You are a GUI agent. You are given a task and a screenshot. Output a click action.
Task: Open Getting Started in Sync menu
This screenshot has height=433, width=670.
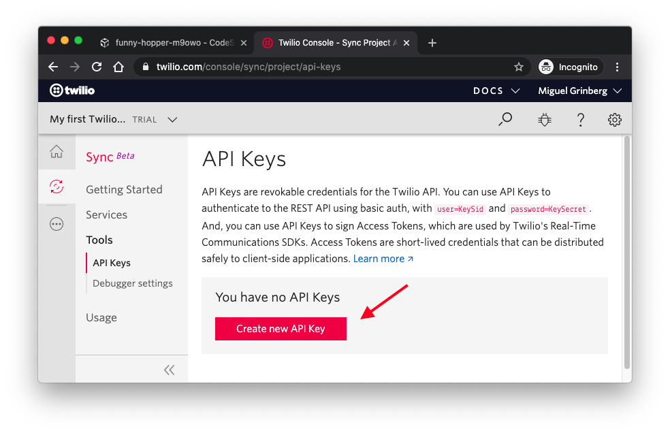[x=124, y=189]
